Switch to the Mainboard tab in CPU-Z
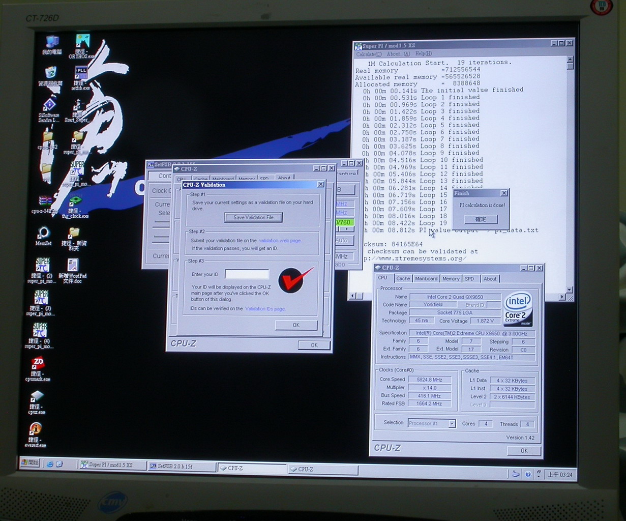 tap(426, 279)
